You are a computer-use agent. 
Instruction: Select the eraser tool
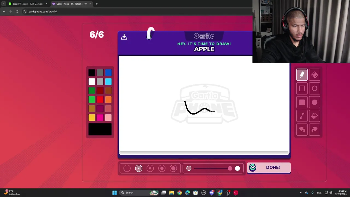314,75
